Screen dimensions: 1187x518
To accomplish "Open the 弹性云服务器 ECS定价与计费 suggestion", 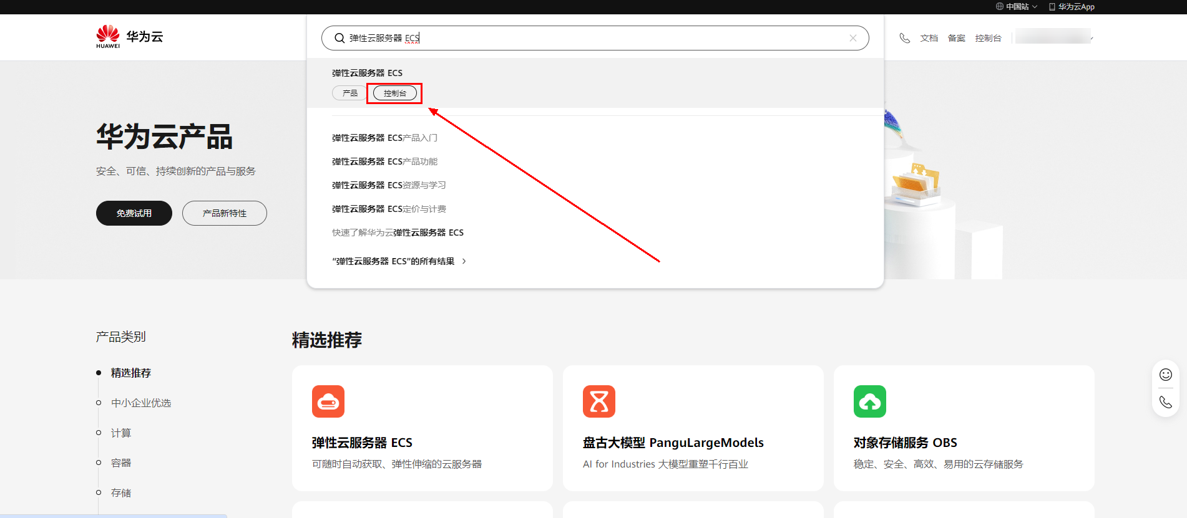I will tap(389, 209).
